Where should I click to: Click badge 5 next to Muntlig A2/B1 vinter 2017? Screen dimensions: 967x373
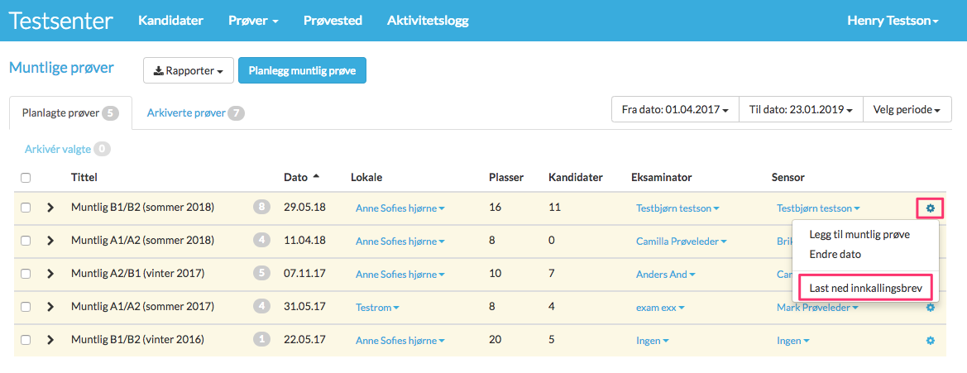pos(261,274)
